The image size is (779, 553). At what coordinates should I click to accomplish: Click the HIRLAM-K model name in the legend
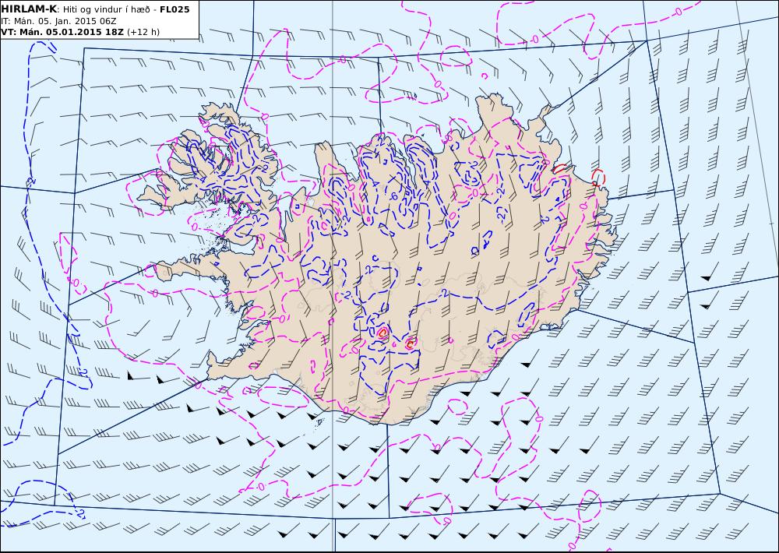tap(29, 9)
